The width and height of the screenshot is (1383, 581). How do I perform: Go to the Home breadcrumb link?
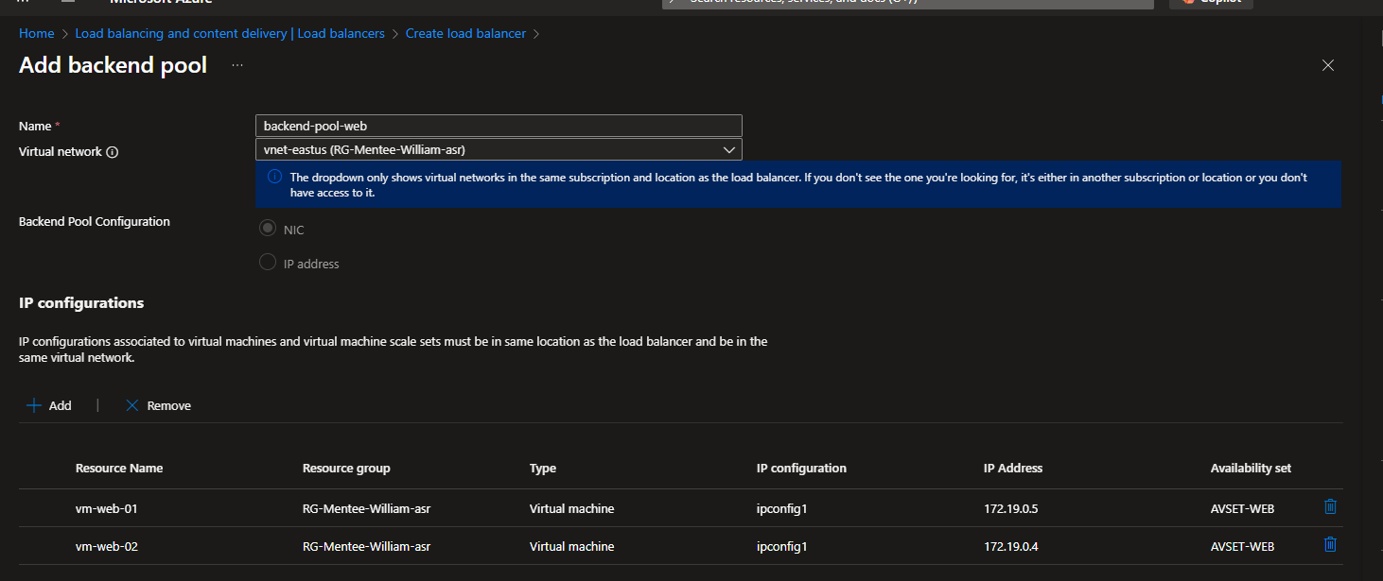click(x=37, y=33)
